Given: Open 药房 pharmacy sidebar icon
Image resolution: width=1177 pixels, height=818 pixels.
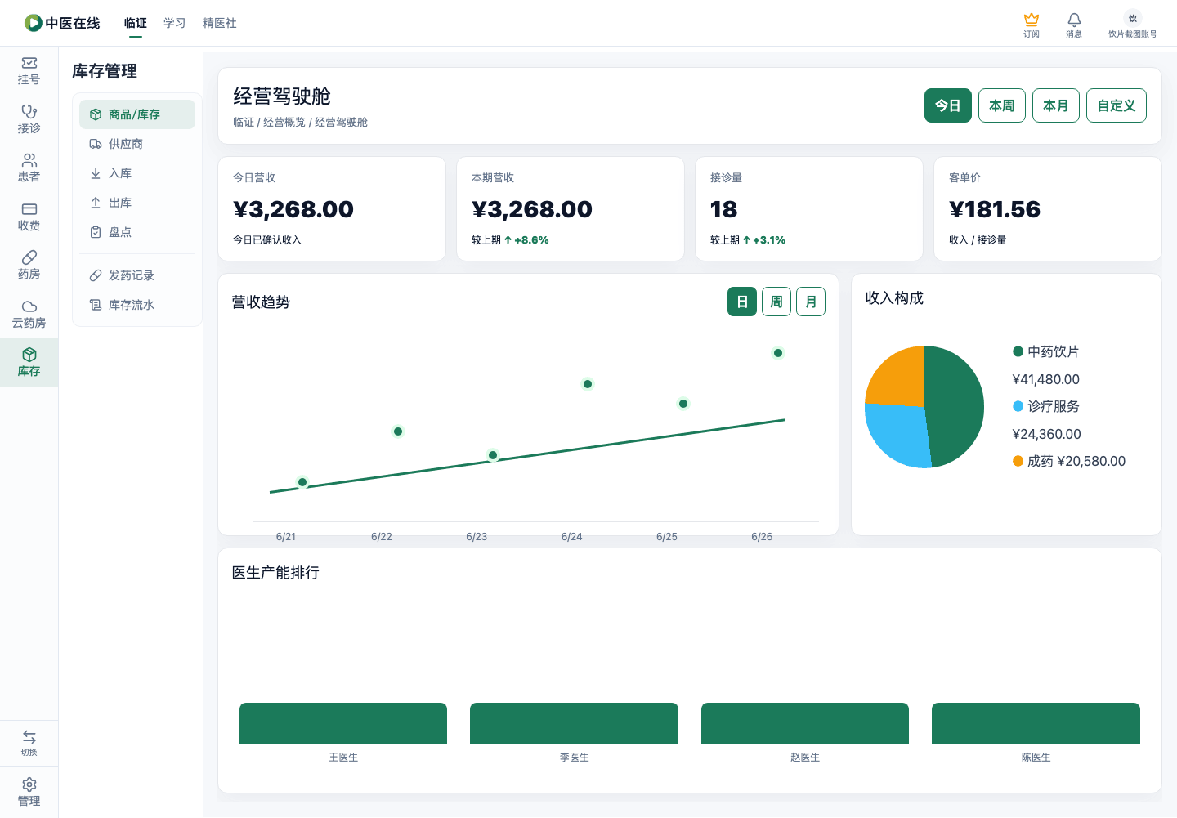Looking at the screenshot, I should (29, 266).
